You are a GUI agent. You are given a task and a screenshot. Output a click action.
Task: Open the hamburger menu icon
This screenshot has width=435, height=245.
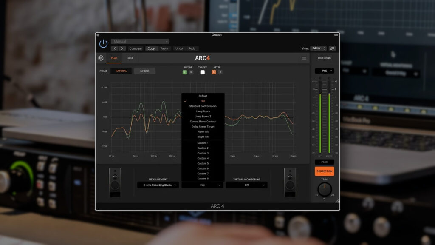(304, 58)
